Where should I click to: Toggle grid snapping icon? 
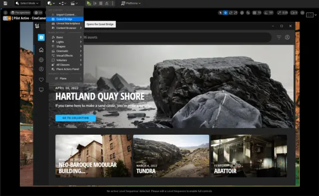254,13
